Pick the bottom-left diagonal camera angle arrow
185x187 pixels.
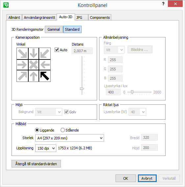(x=22, y=76)
